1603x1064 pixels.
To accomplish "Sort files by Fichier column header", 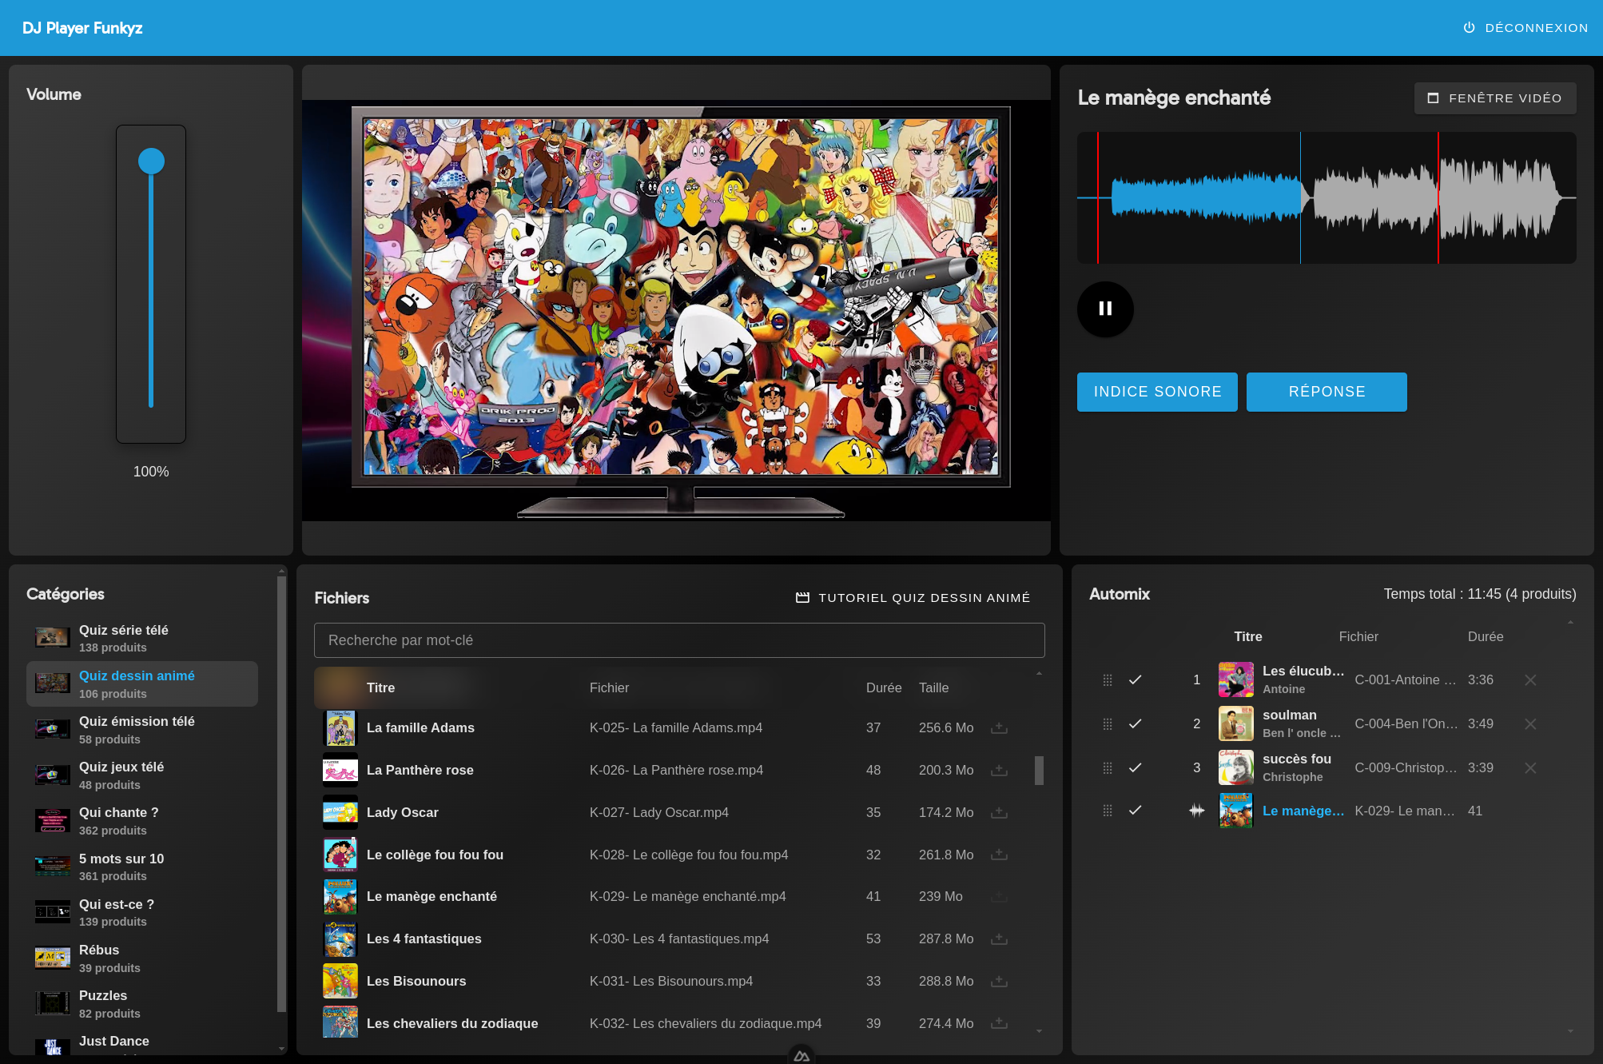I will pyautogui.click(x=609, y=687).
